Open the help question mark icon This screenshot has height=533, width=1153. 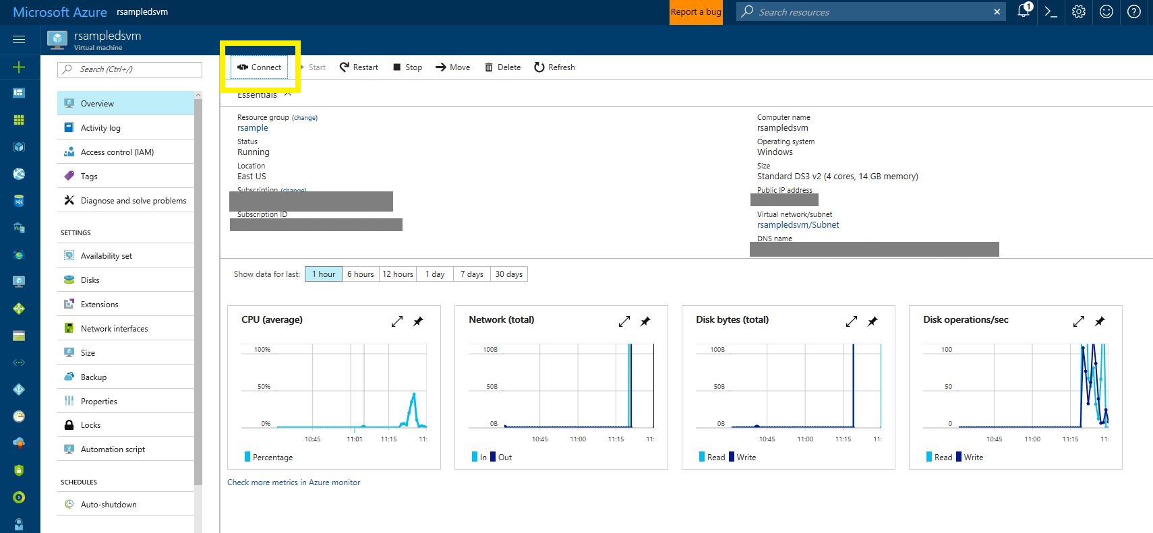(1134, 11)
